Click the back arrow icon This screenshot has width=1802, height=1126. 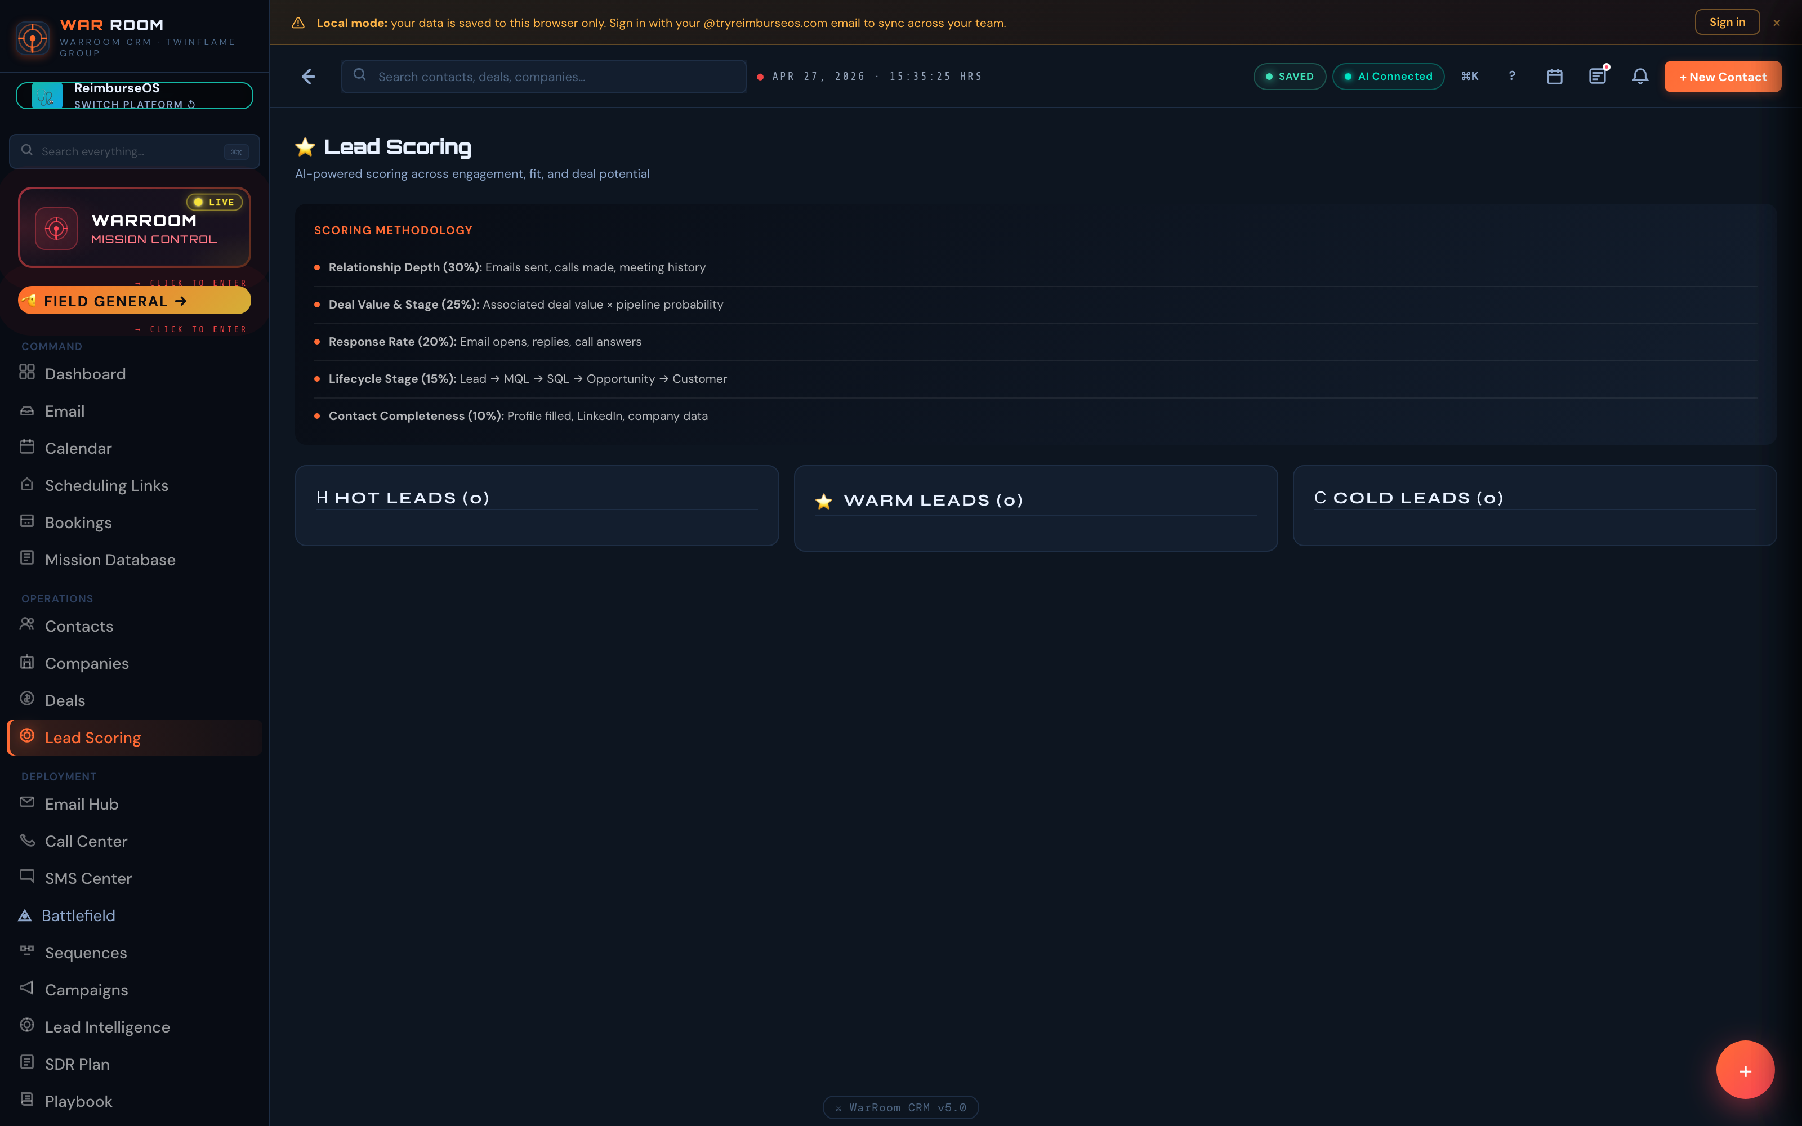[308, 77]
